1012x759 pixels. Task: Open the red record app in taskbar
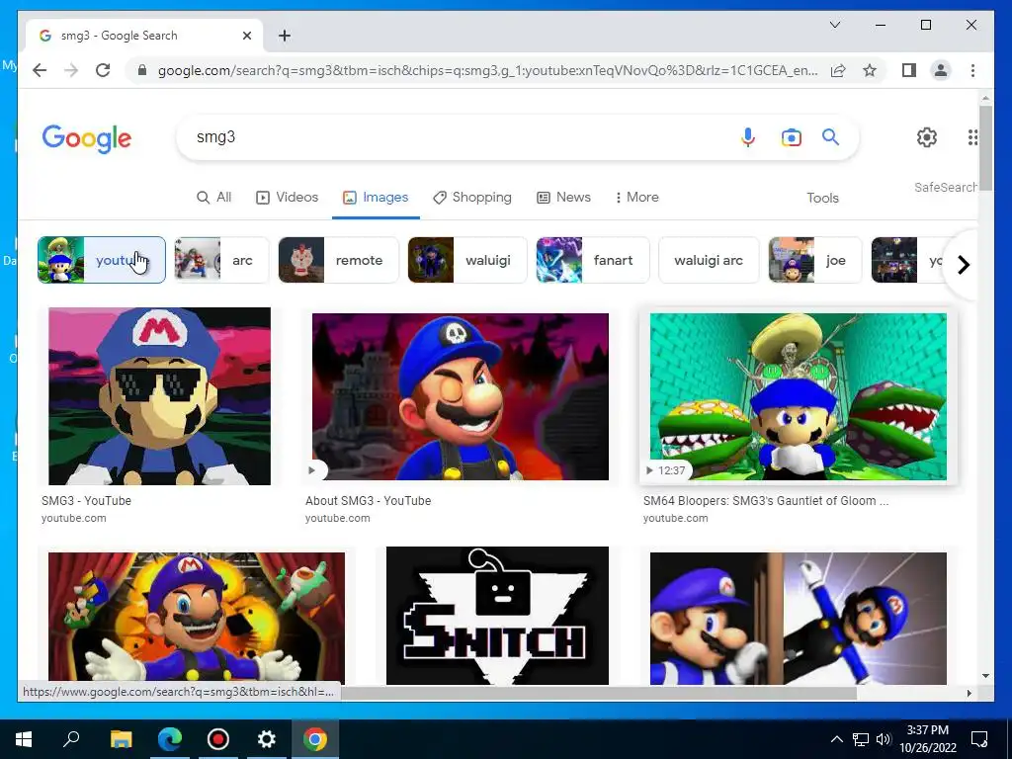click(x=218, y=739)
